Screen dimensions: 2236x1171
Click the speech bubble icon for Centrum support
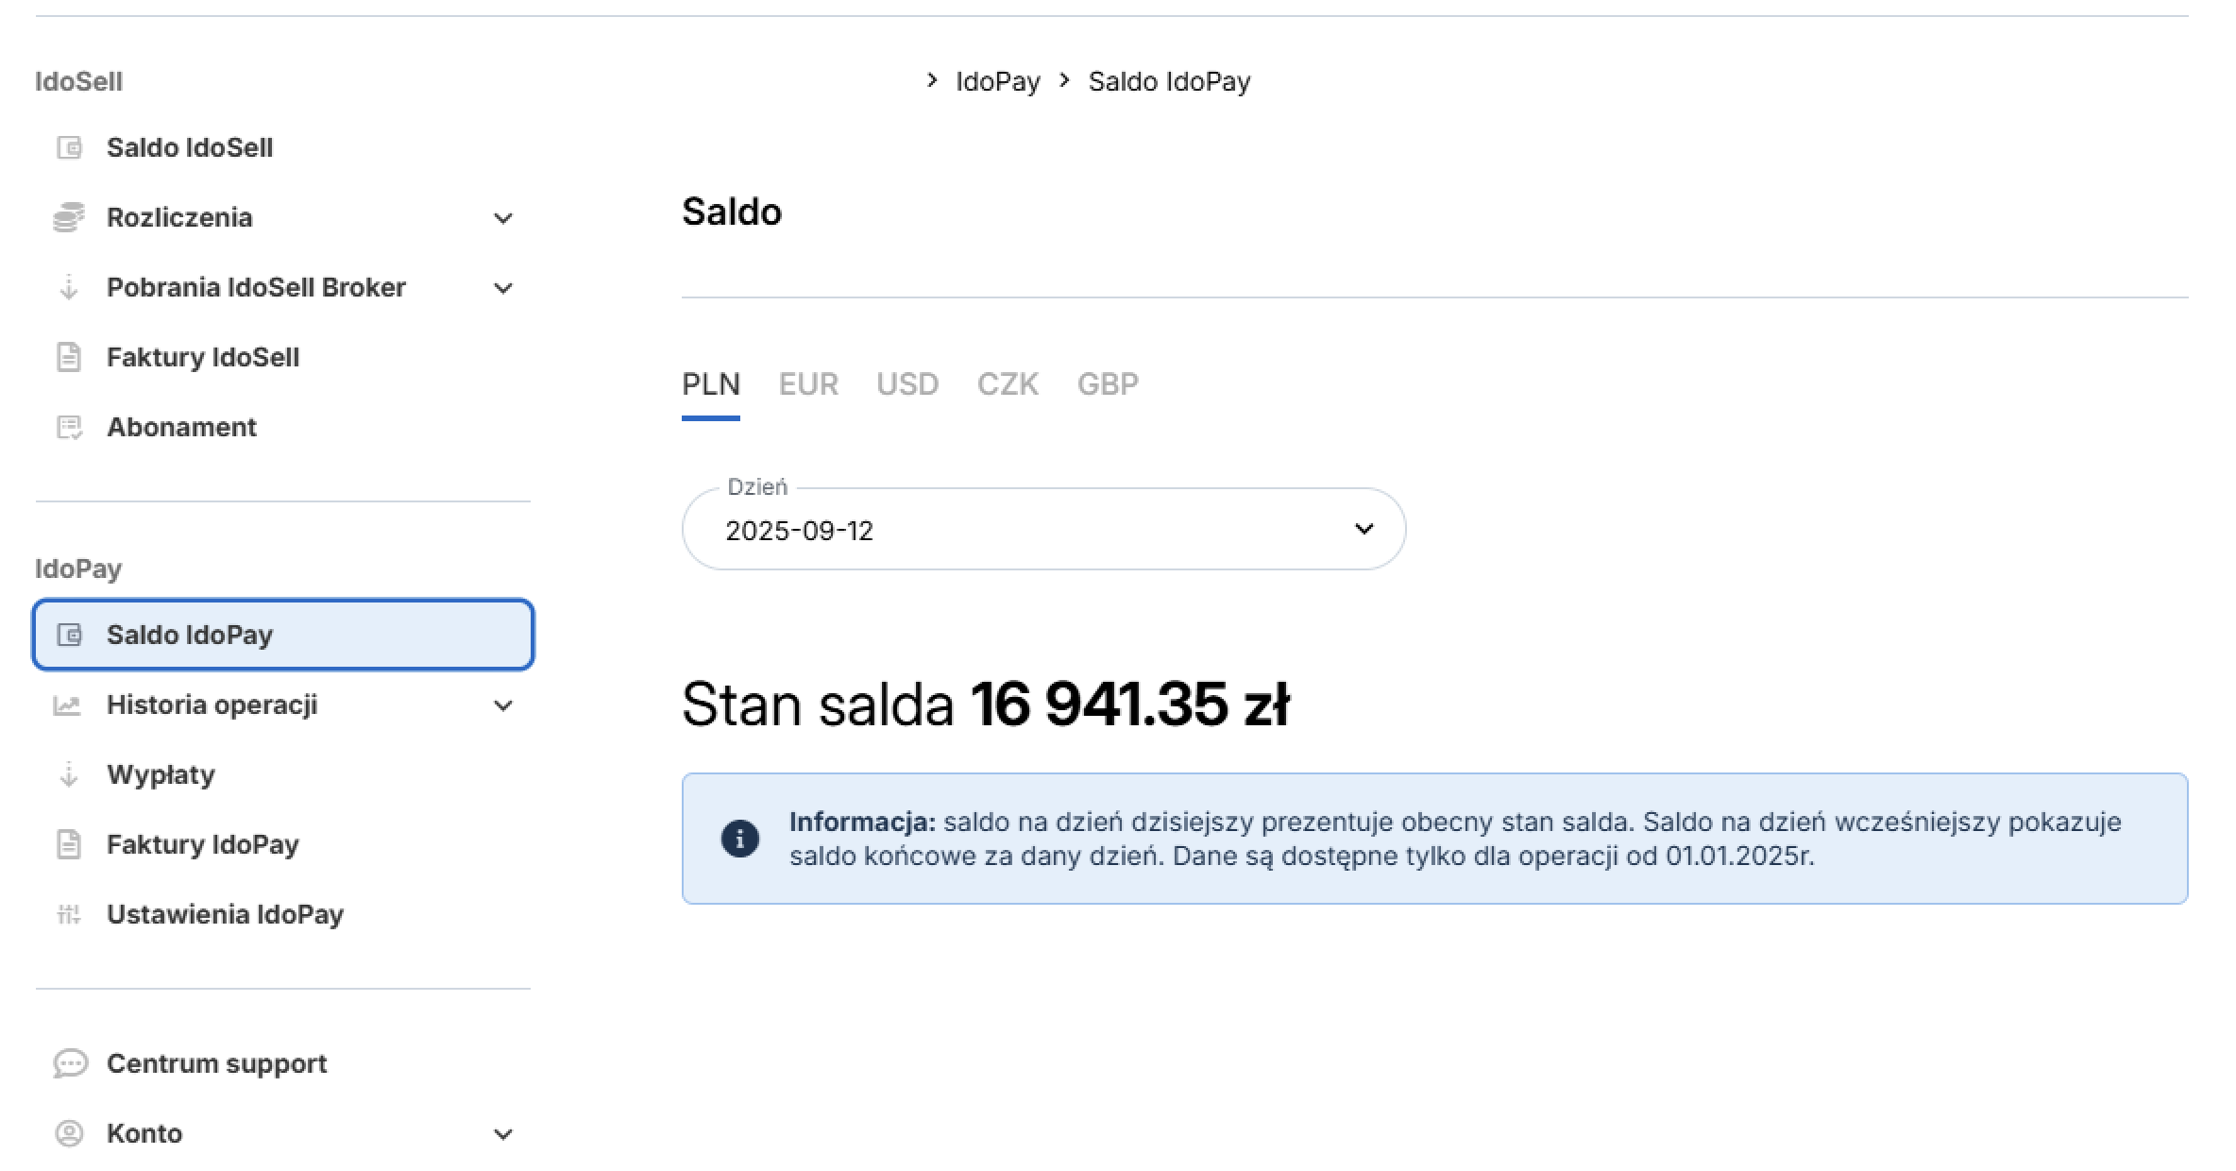click(x=71, y=1063)
